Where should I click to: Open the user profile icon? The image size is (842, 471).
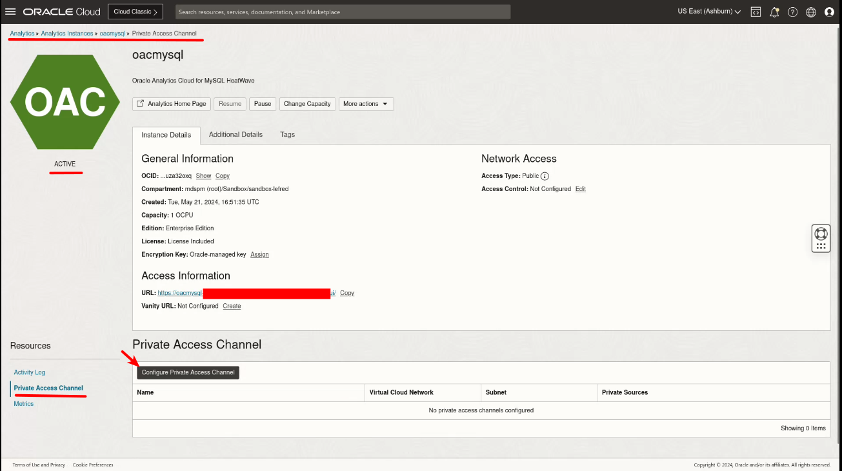tap(829, 12)
